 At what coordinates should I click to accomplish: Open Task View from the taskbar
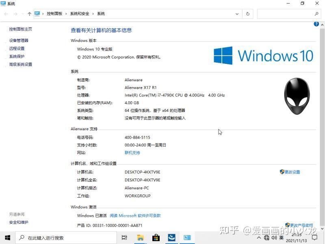click(124, 237)
